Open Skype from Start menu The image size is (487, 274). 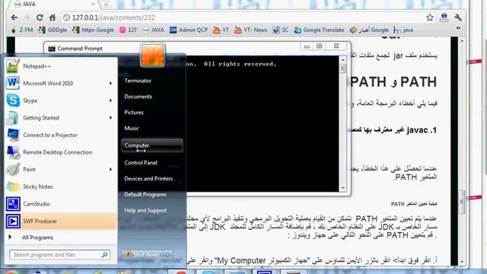61,100
